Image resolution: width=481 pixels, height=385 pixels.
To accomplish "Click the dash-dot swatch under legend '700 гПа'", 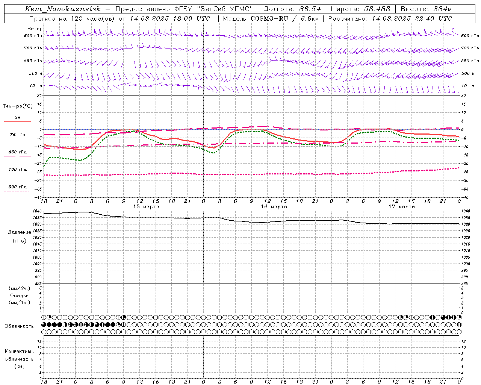I will coord(17,174).
